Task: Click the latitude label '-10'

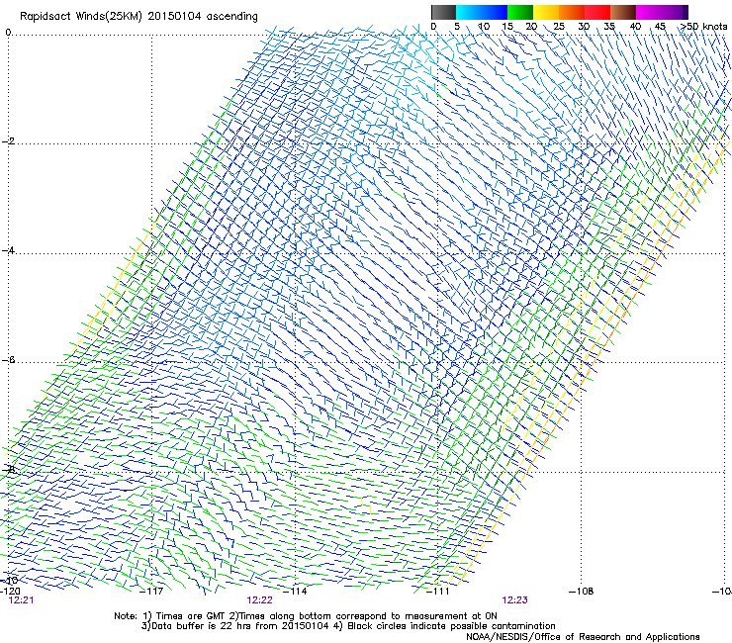Action: point(9,580)
